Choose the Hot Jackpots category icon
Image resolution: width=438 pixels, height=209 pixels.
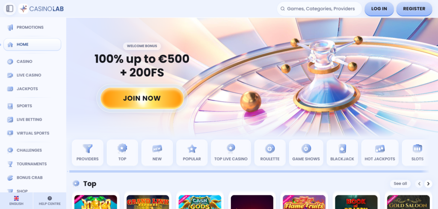point(380,149)
